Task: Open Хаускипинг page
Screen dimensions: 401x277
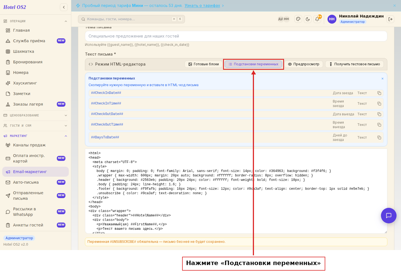Action: [x=35, y=83]
